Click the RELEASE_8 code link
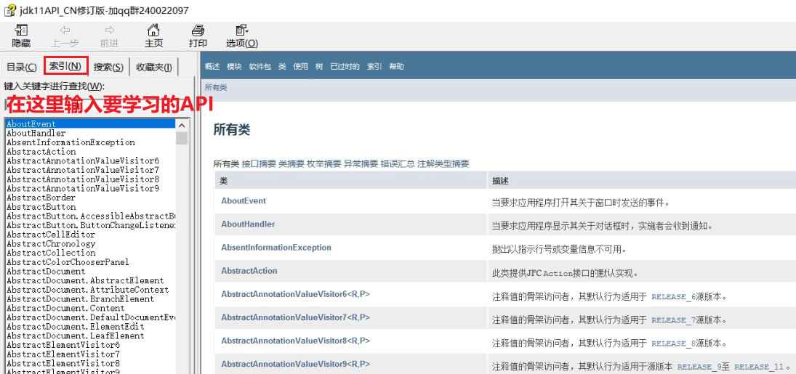The image size is (796, 374). (674, 343)
